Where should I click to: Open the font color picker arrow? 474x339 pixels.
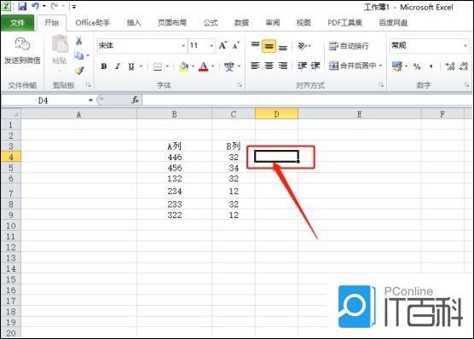click(213, 66)
